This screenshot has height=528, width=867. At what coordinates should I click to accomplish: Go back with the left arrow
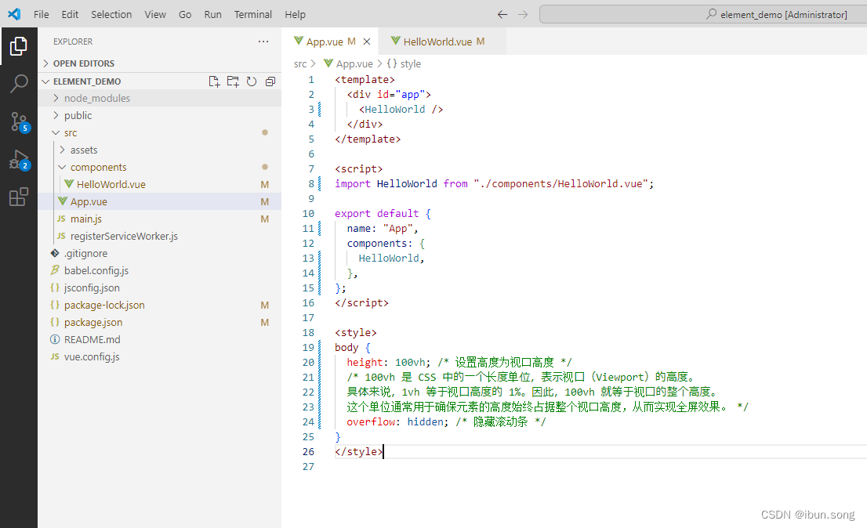(502, 14)
